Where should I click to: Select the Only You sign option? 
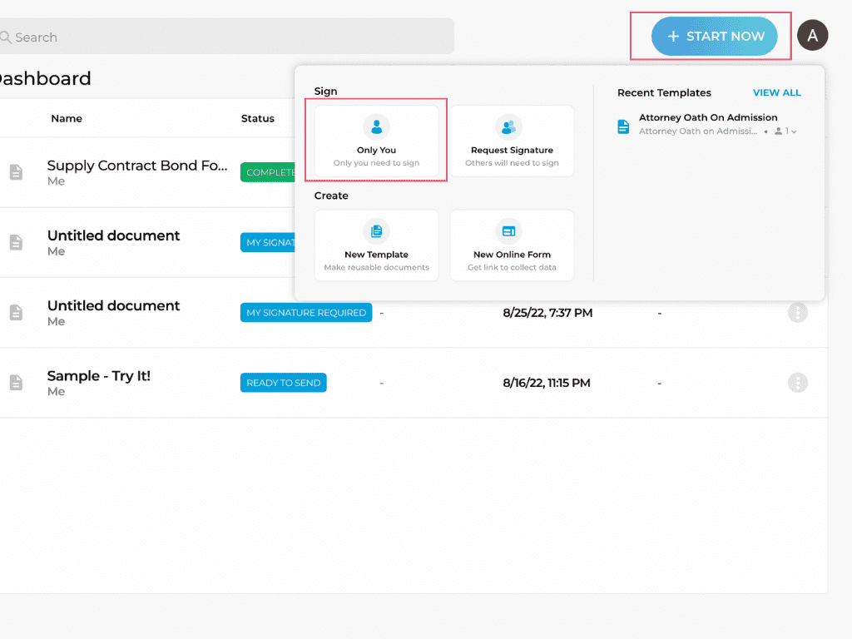click(x=376, y=141)
